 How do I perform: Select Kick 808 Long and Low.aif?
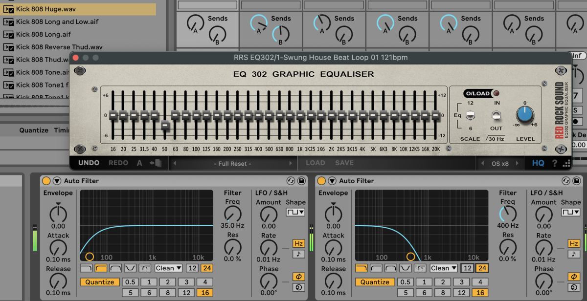tap(78, 21)
